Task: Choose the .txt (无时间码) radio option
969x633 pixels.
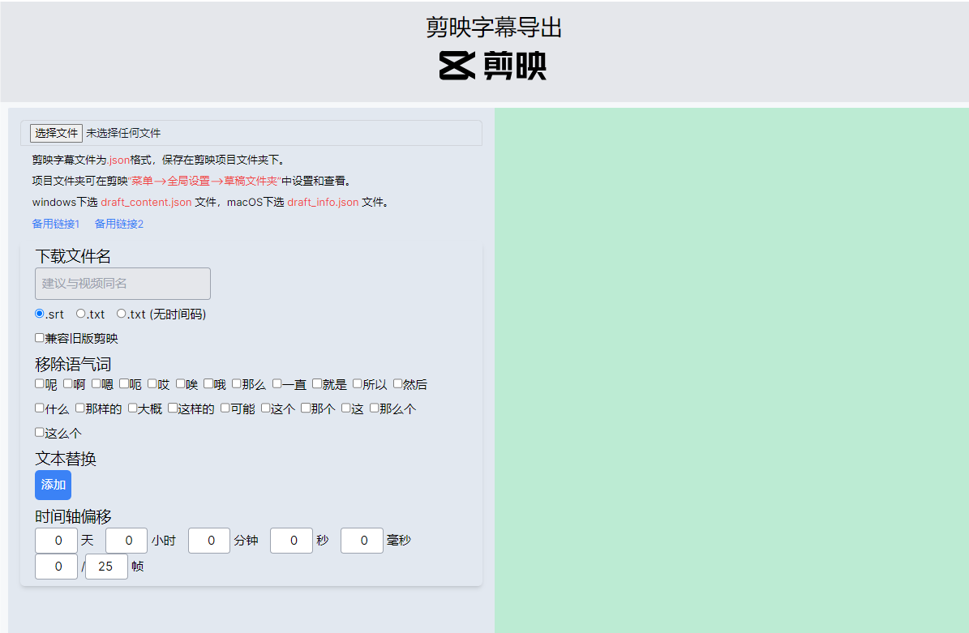Action: [x=122, y=314]
